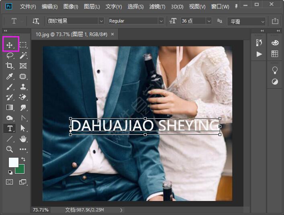Select the Crop tool
Screen dimensions: 284x215
click(x=9, y=66)
